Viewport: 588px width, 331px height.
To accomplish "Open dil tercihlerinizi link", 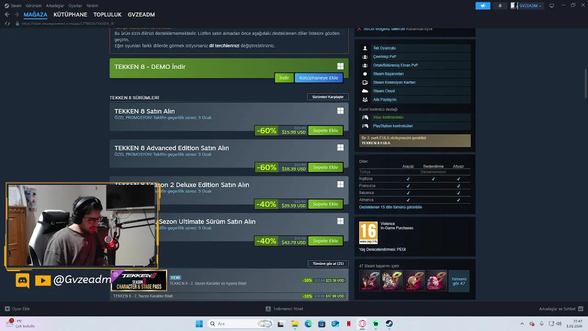I will pyautogui.click(x=224, y=46).
